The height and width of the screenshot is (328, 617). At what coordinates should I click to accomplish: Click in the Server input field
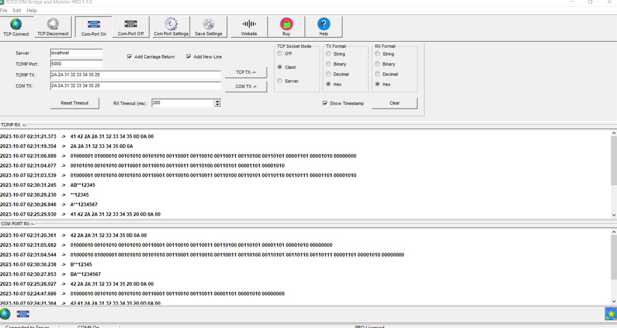[x=76, y=52]
